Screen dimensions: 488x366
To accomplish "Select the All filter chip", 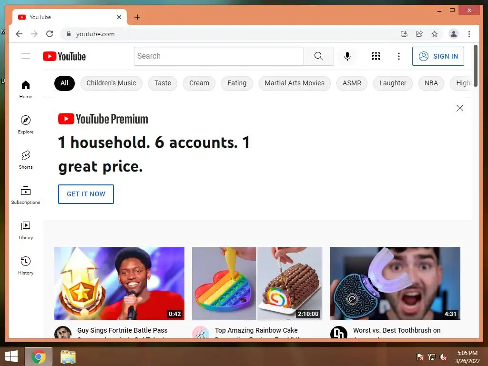I will pyautogui.click(x=64, y=83).
